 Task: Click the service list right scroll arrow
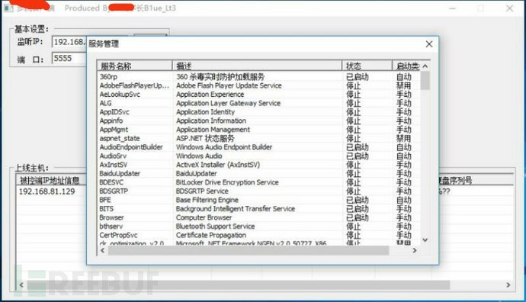[x=415, y=250]
